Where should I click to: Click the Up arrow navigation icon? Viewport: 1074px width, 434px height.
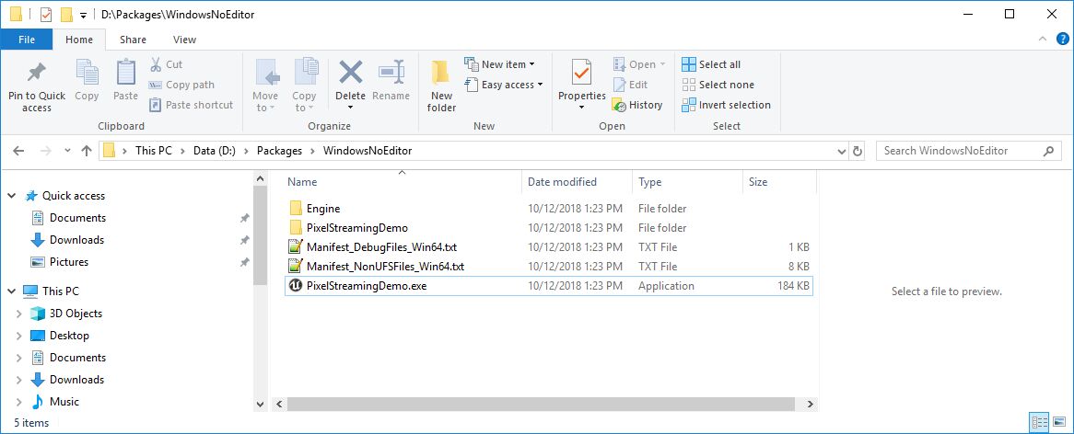87,151
